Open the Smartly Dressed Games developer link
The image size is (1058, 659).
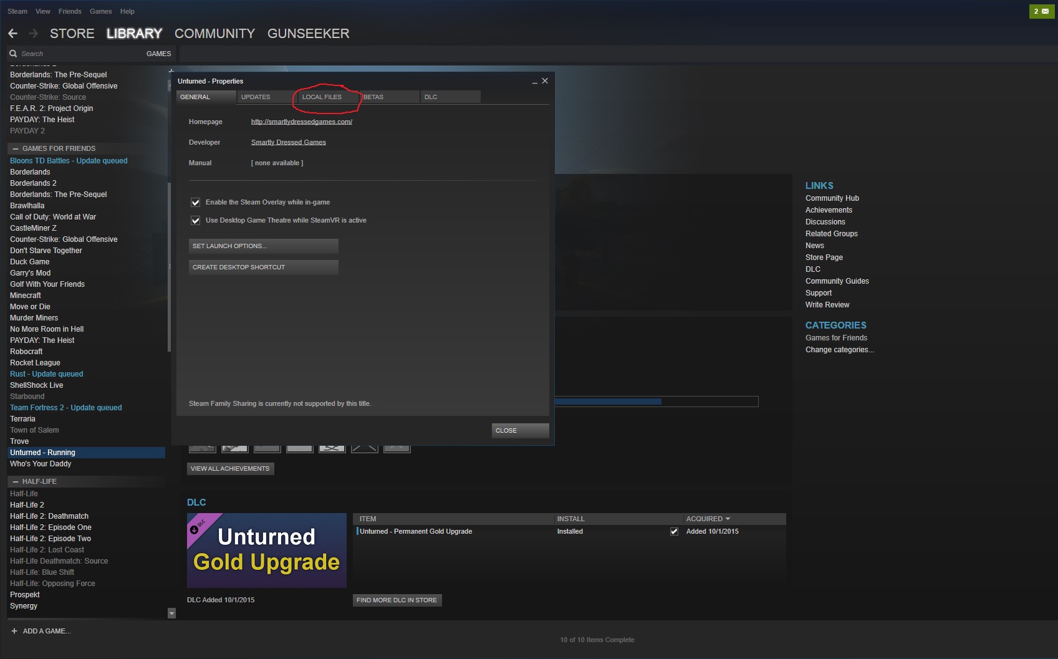pos(289,142)
